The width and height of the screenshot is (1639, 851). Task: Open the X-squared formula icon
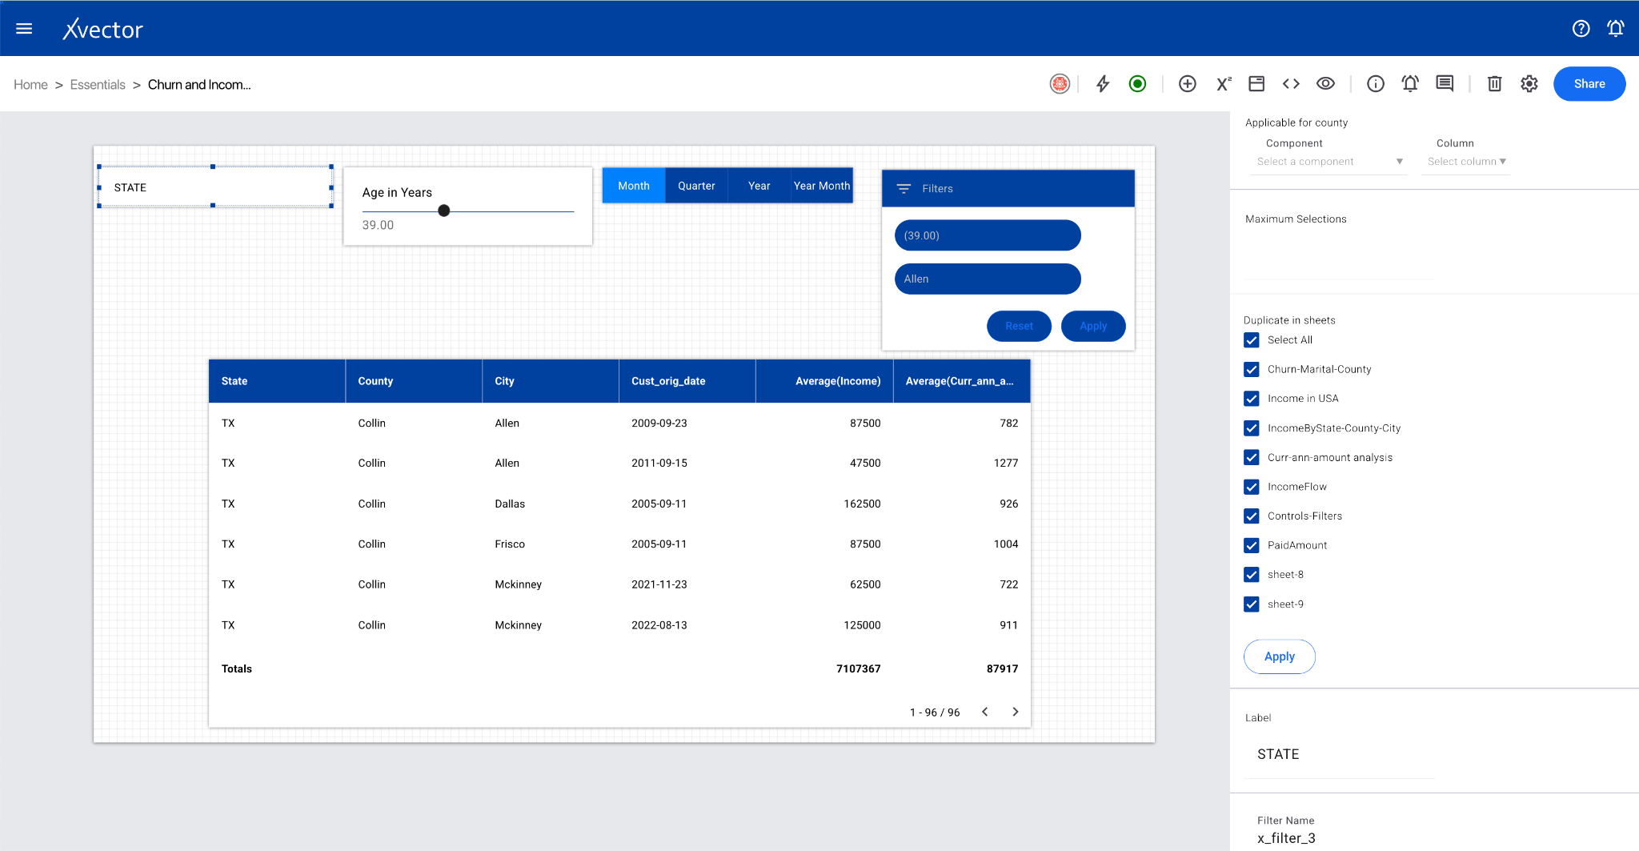pyautogui.click(x=1224, y=84)
